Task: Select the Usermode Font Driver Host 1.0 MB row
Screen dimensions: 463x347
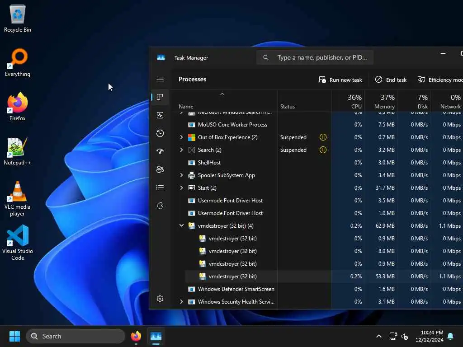Action: 318,213
